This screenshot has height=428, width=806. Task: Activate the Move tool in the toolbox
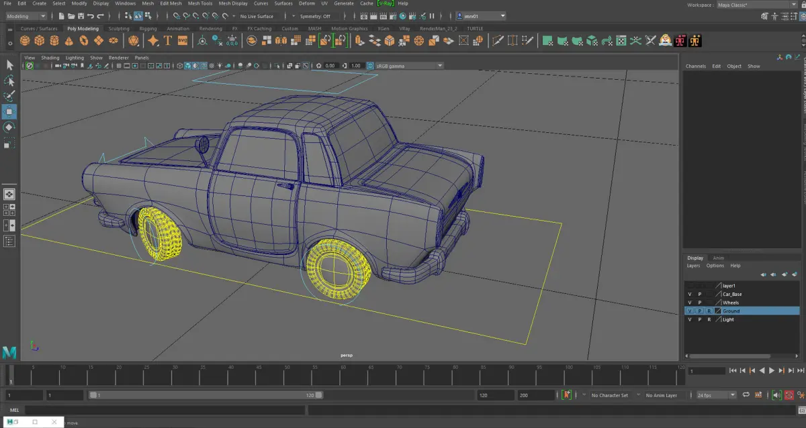(x=9, y=111)
